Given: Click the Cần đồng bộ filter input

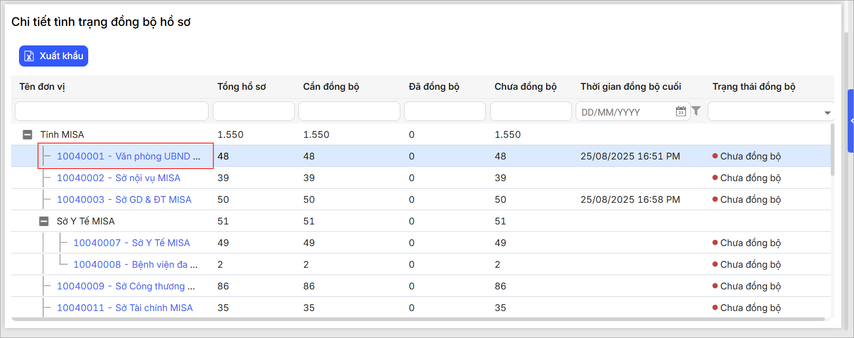Looking at the screenshot, I should pos(349,111).
